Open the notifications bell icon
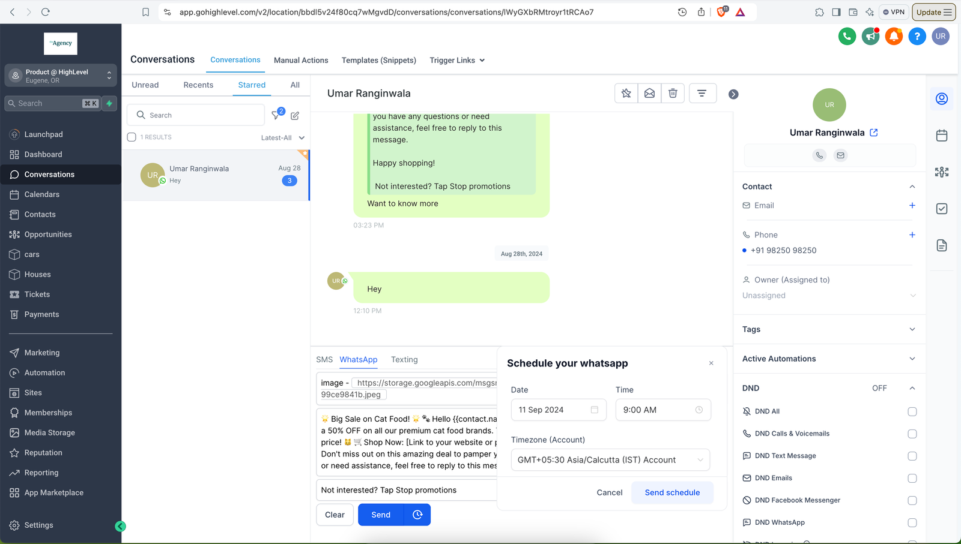961x544 pixels. 894,37
